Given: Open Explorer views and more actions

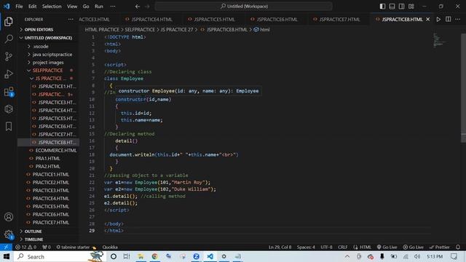Looking at the screenshot, I should pyautogui.click(x=71, y=20).
